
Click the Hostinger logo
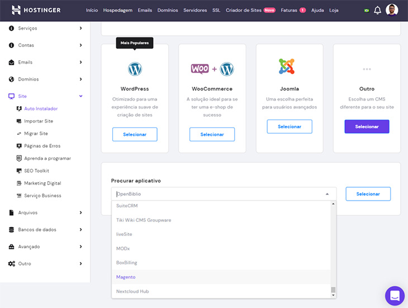[36, 10]
